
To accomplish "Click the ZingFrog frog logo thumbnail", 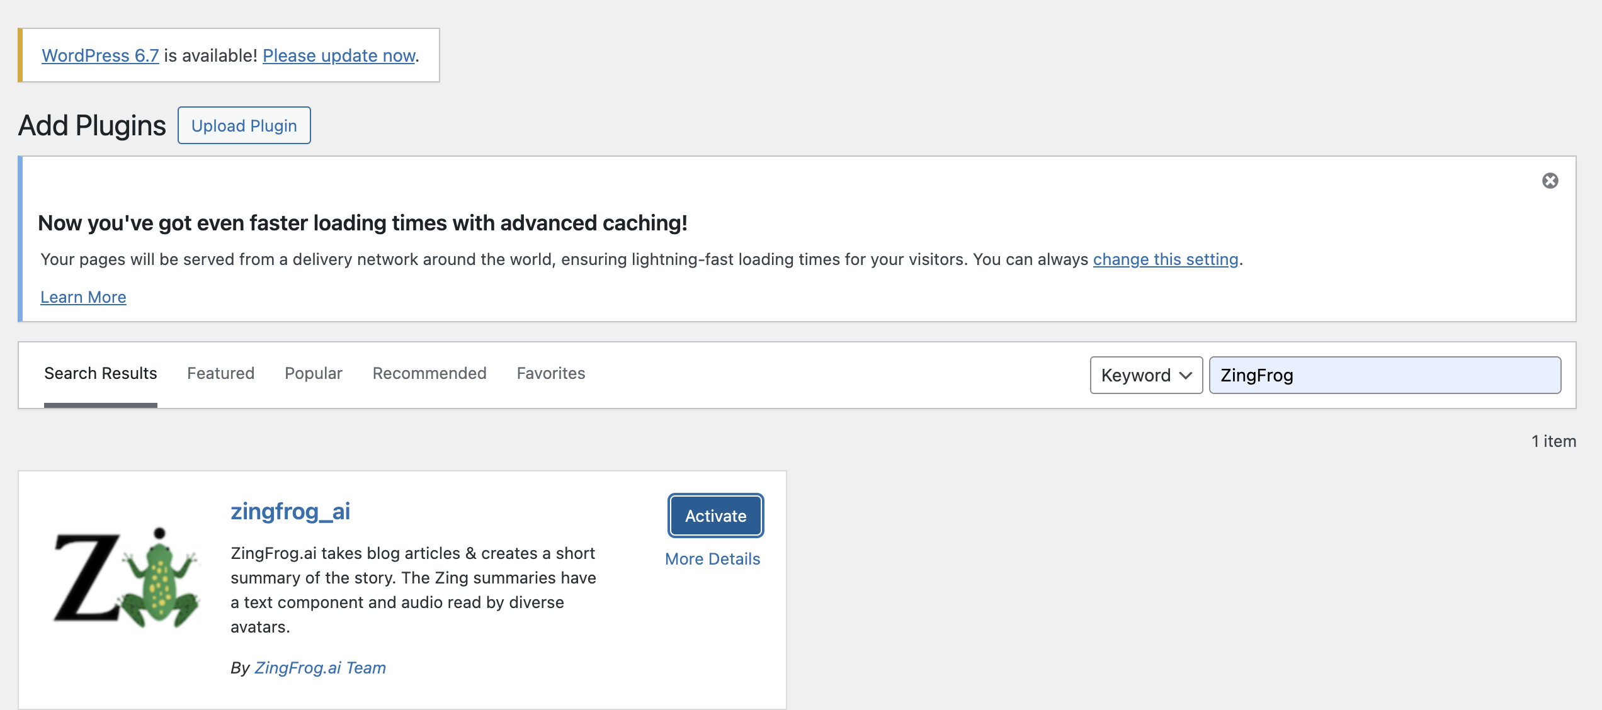I will (127, 577).
